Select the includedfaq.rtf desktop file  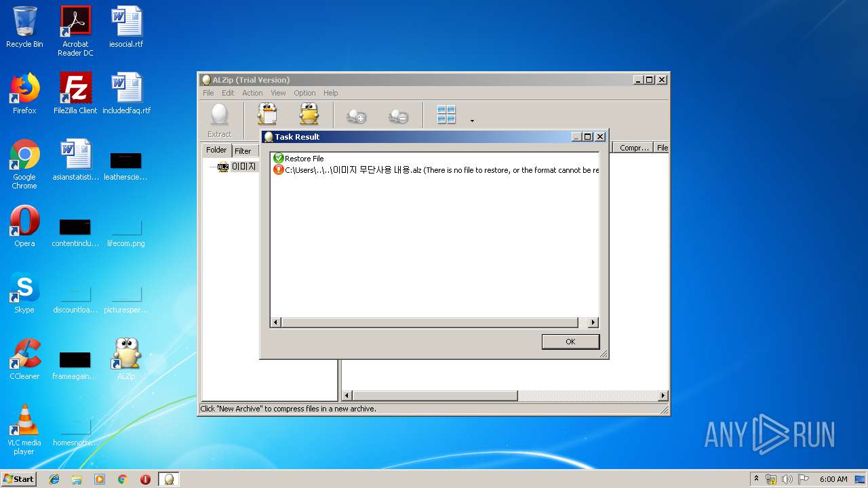(126, 94)
